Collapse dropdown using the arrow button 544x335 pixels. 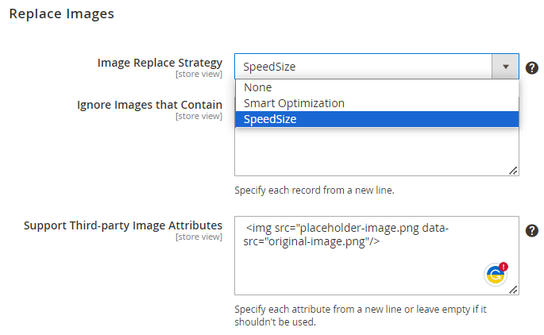505,66
